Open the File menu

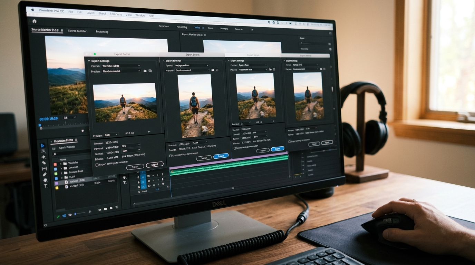(x=71, y=12)
